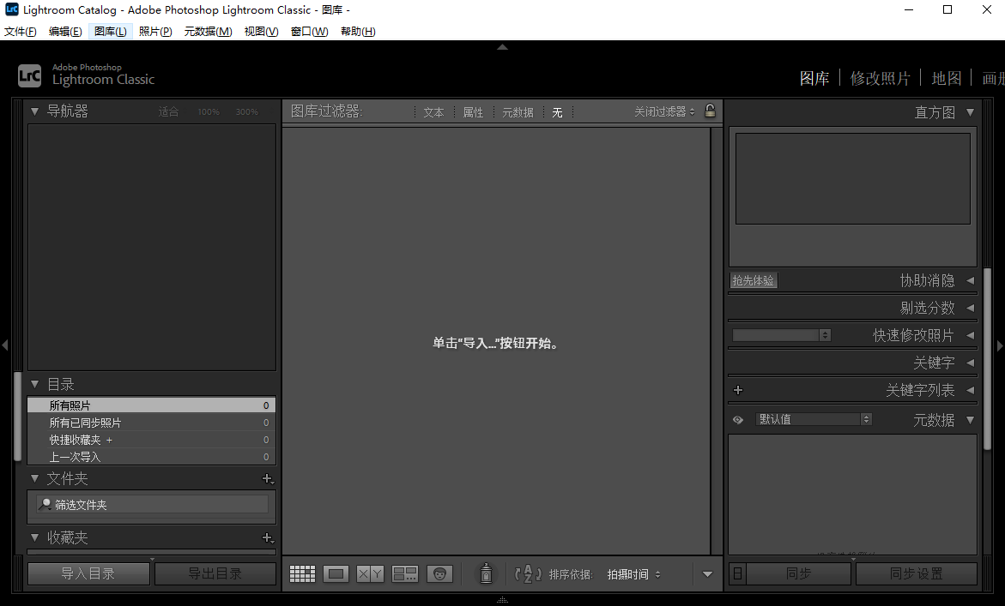Image resolution: width=1005 pixels, height=606 pixels.
Task: Toggle the auto sync switch beside 同步
Action: point(737,573)
